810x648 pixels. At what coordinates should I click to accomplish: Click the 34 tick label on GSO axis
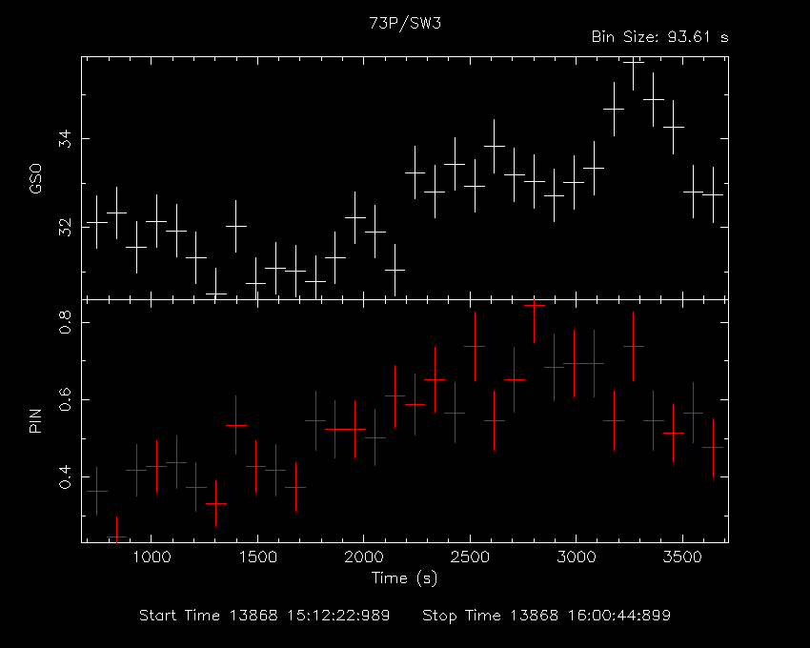(x=65, y=139)
